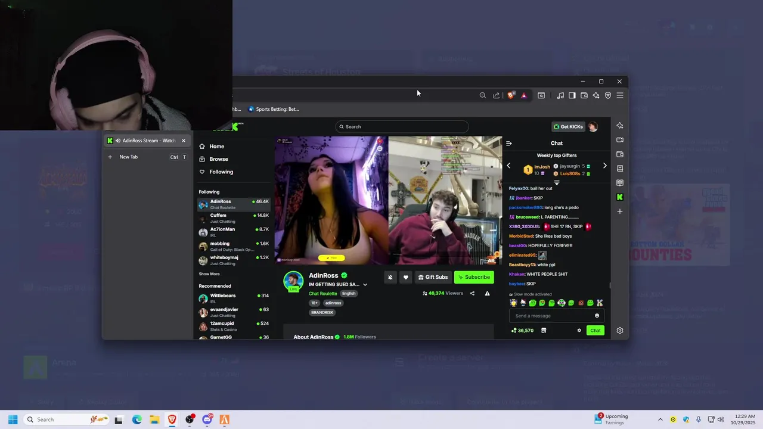Open the green Kick shortcut in sidebar
Viewport: 763px width, 429px height.
tap(620, 197)
